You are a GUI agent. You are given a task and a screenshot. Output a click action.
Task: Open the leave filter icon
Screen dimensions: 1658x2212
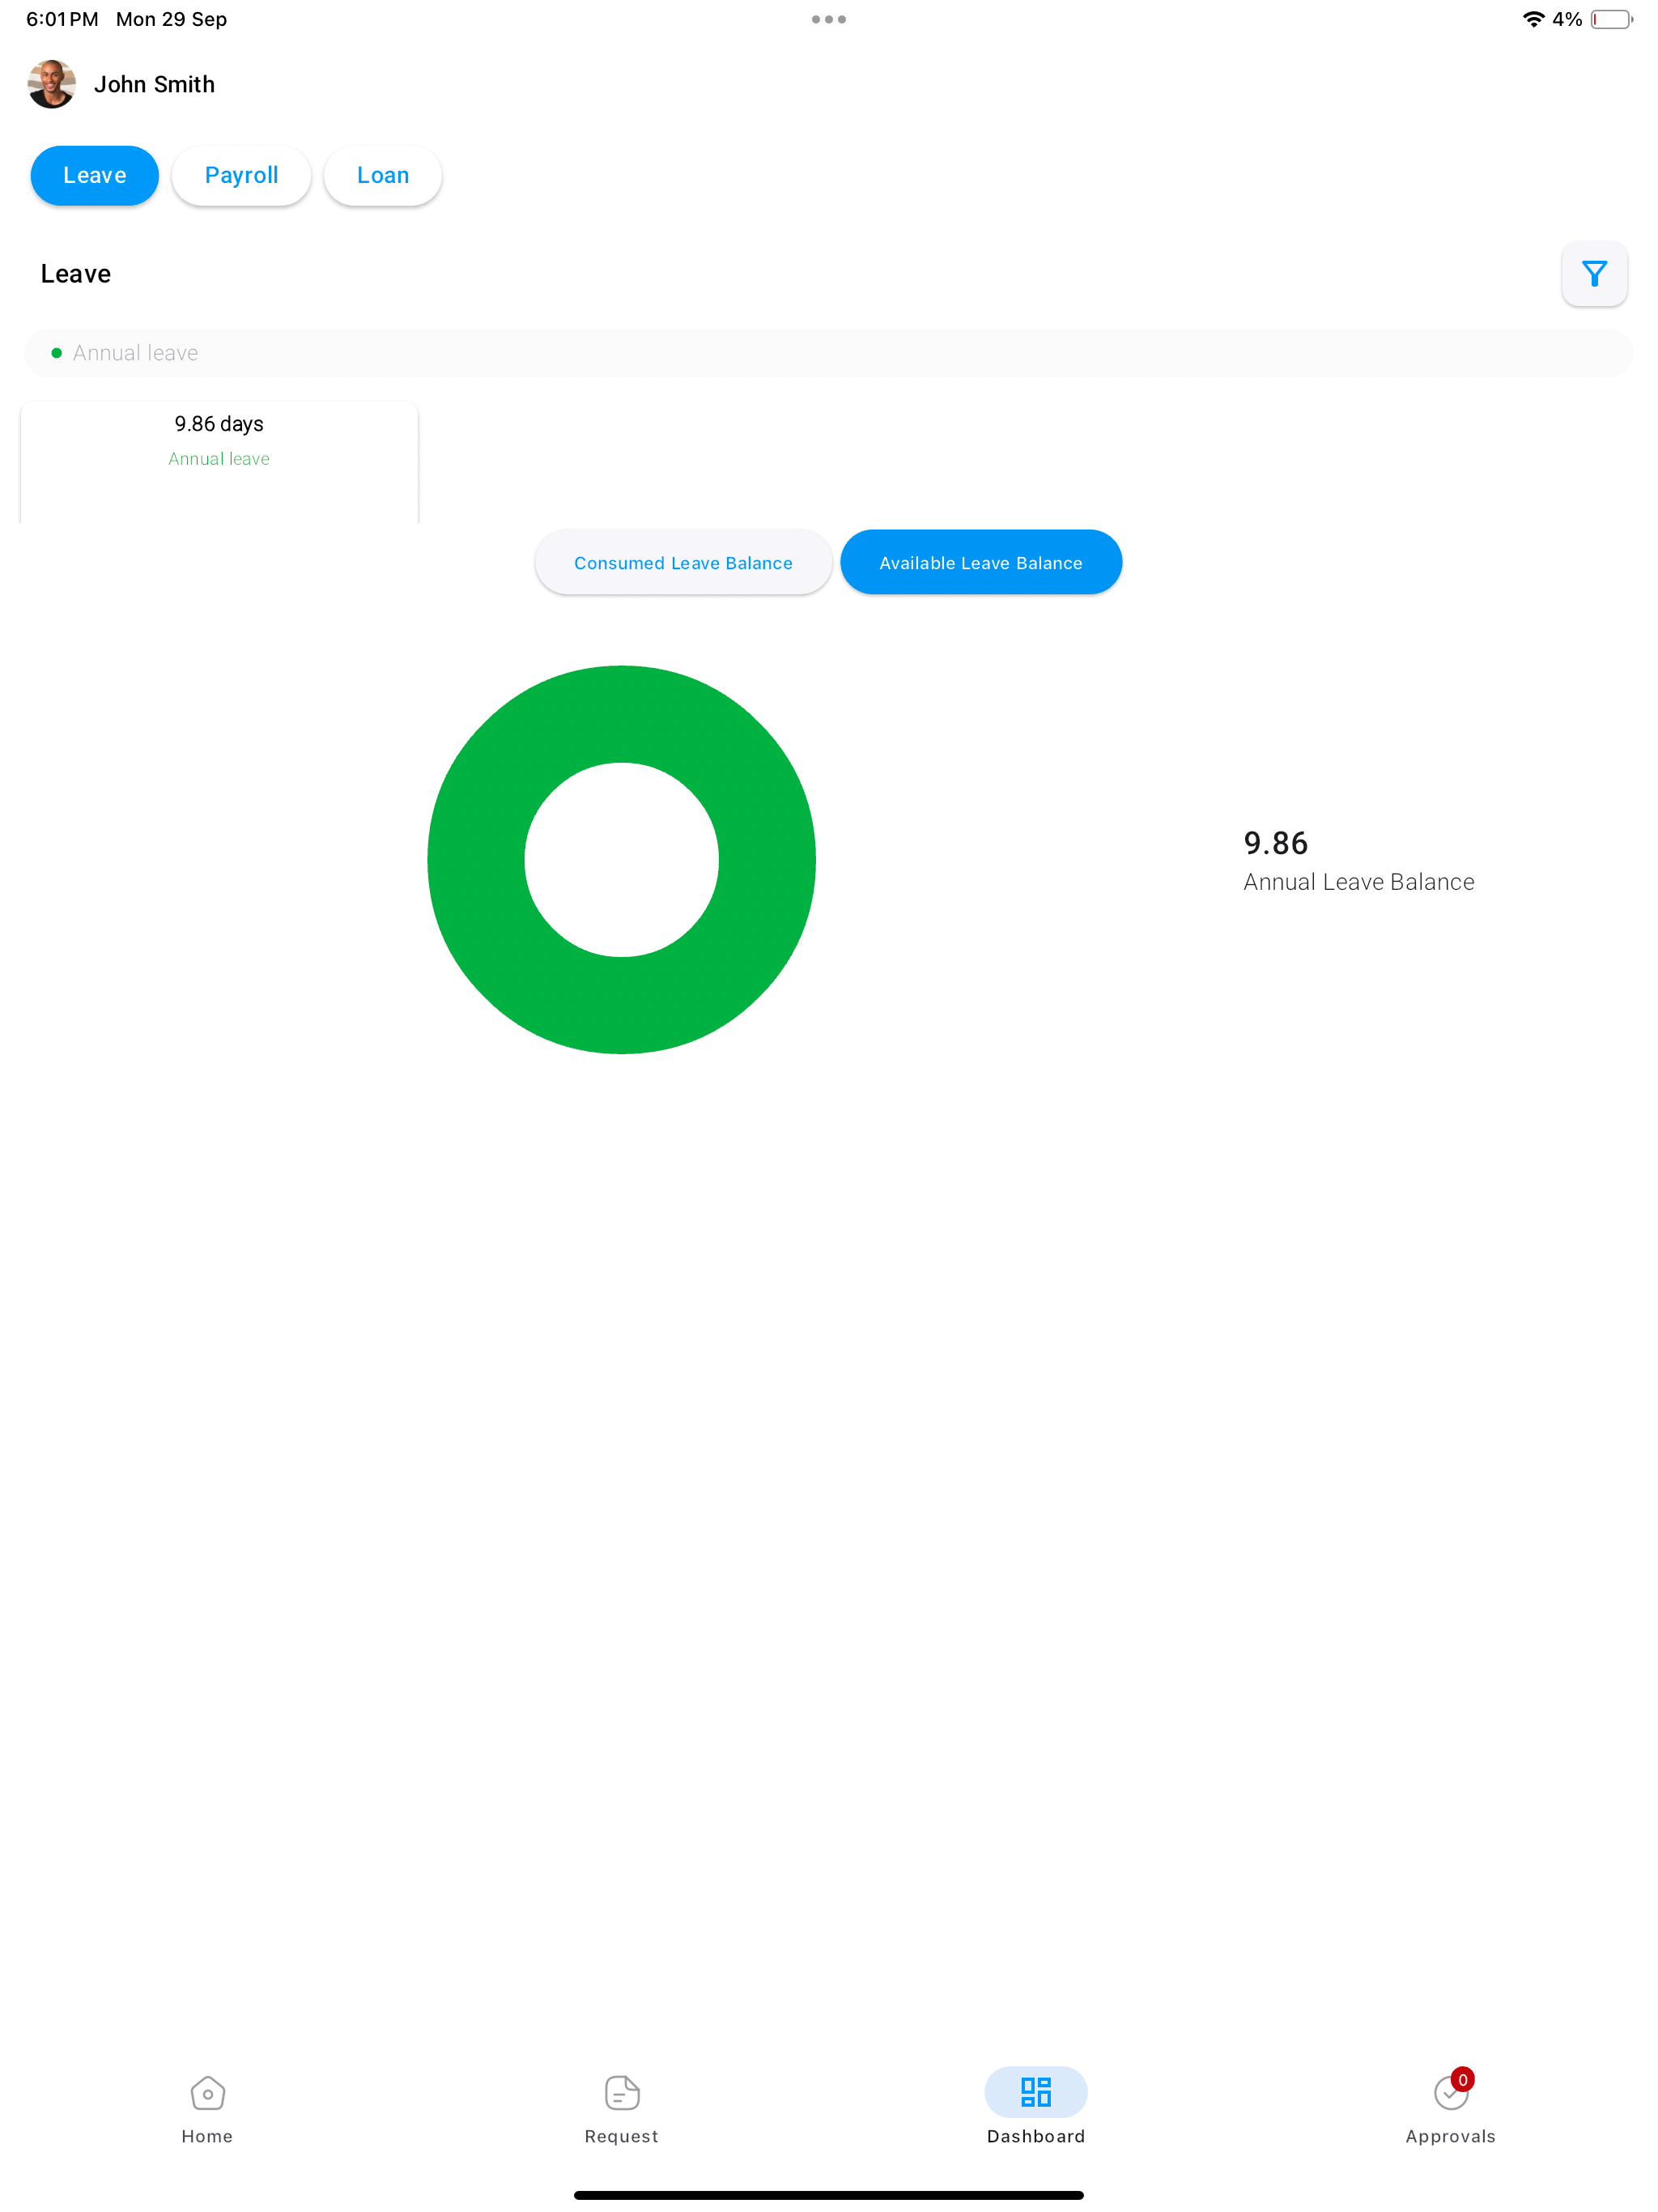[1594, 274]
